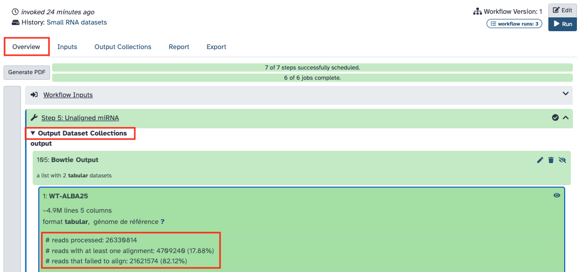Viewport: 580px width, 272px height.
Task: Click the reads with at least one alignment line
Action: [130, 251]
